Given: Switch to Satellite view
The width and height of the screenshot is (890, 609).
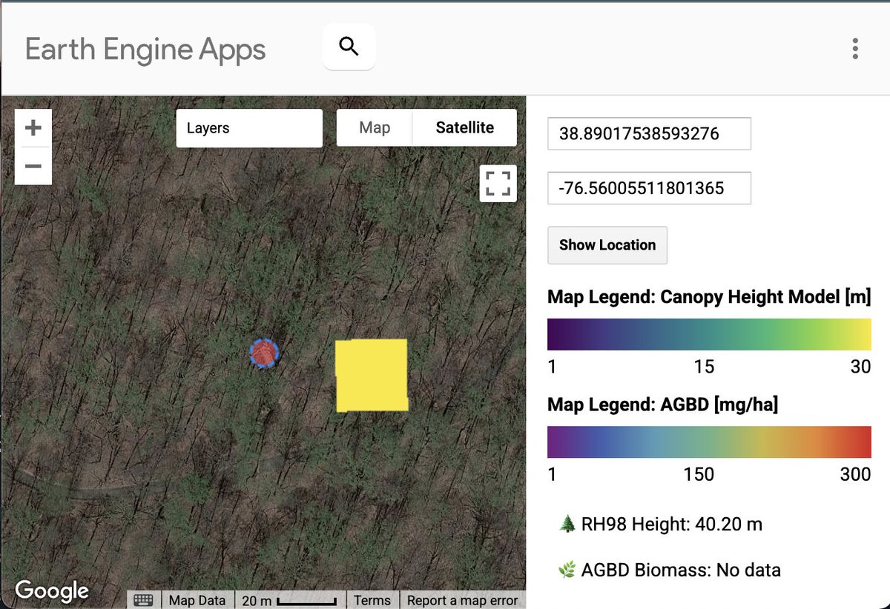Looking at the screenshot, I should [465, 127].
